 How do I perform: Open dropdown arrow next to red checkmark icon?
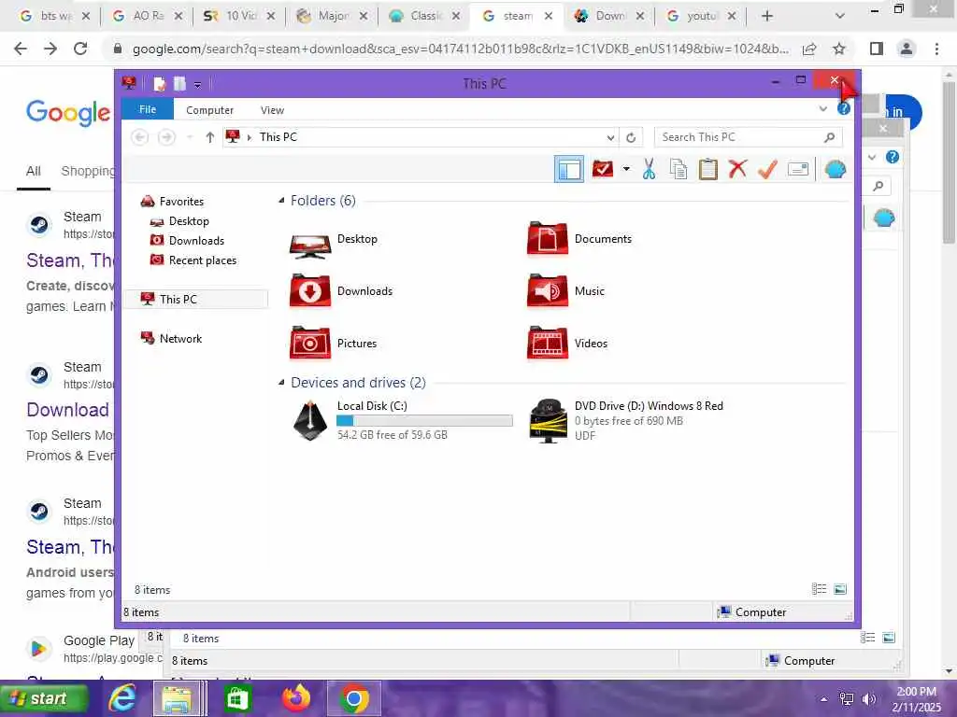[x=626, y=169]
